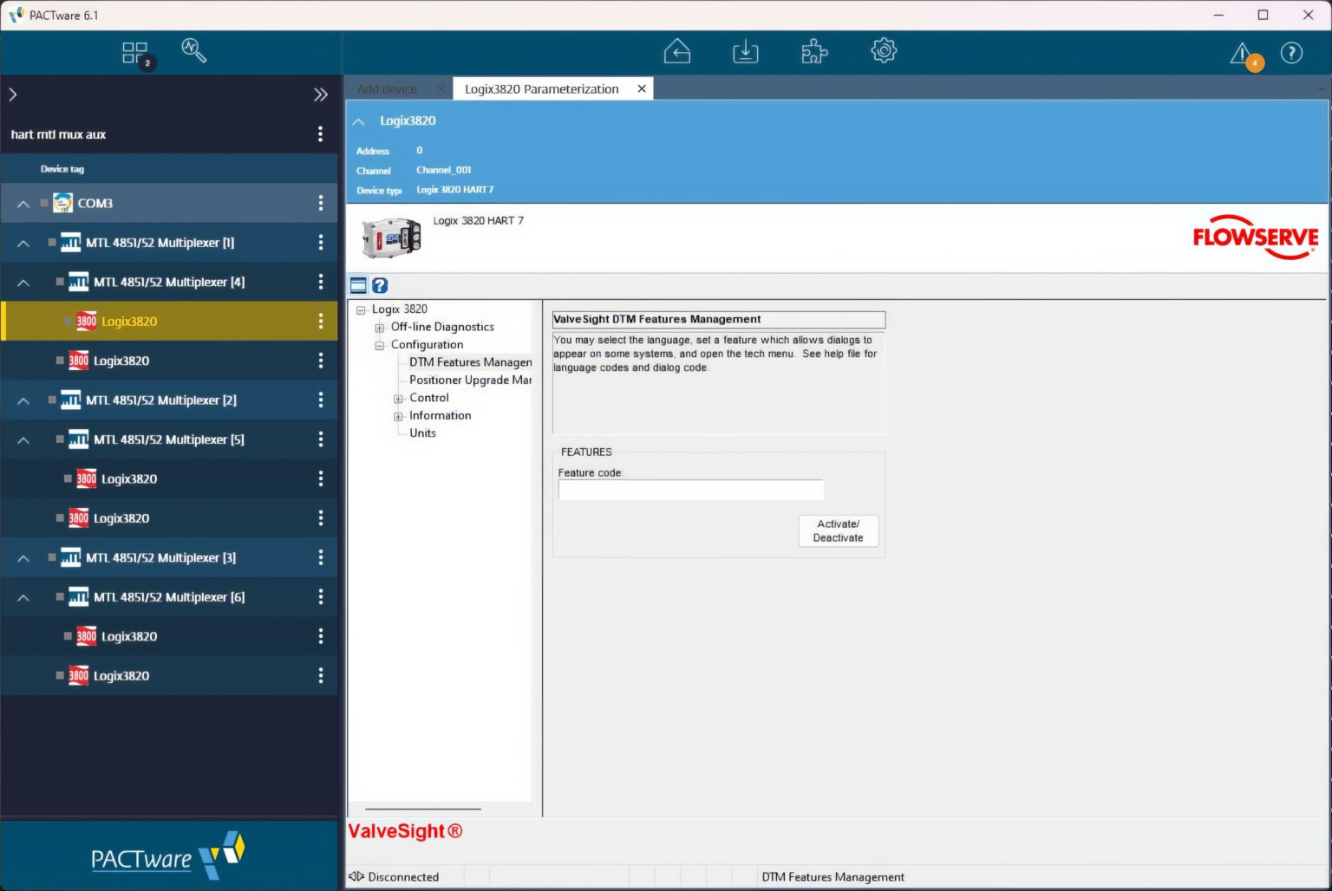Close the Logix3820 Parameterization tab
Viewport: 1332px width, 891px height.
642,88
